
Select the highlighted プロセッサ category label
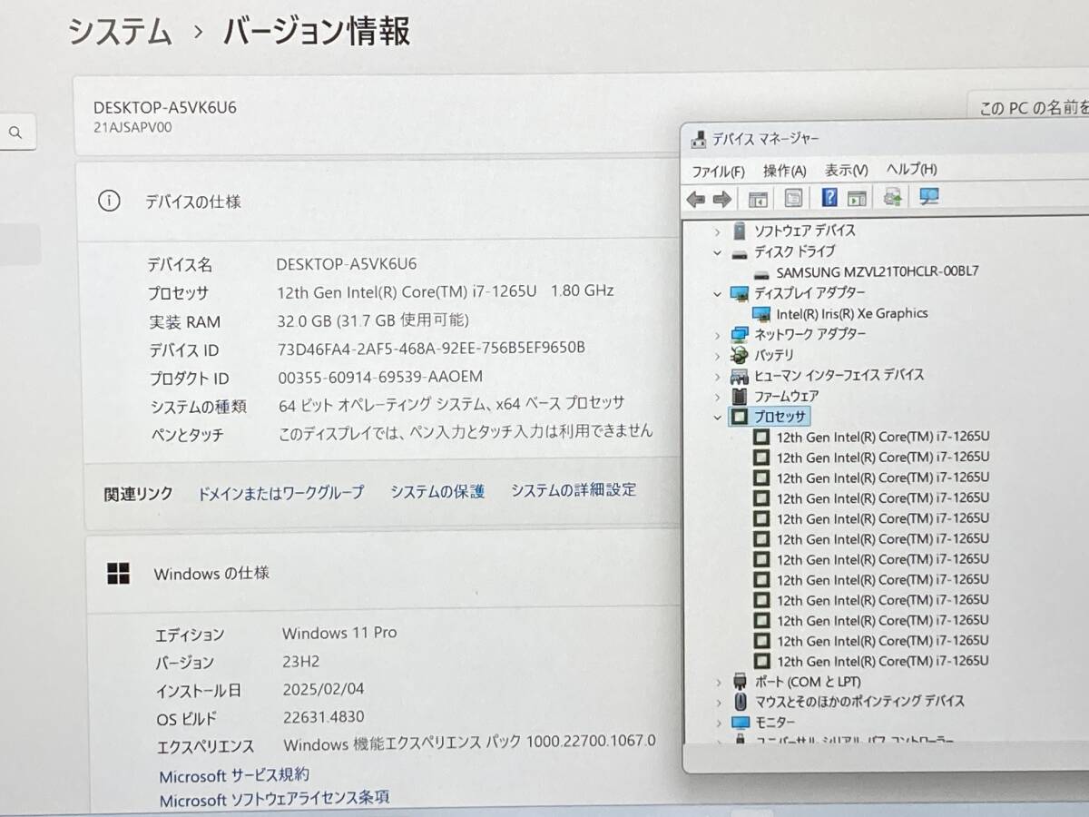pyautogui.click(x=780, y=417)
